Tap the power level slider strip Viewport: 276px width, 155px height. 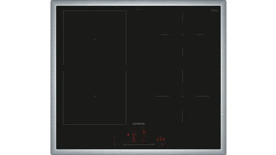point(139,145)
